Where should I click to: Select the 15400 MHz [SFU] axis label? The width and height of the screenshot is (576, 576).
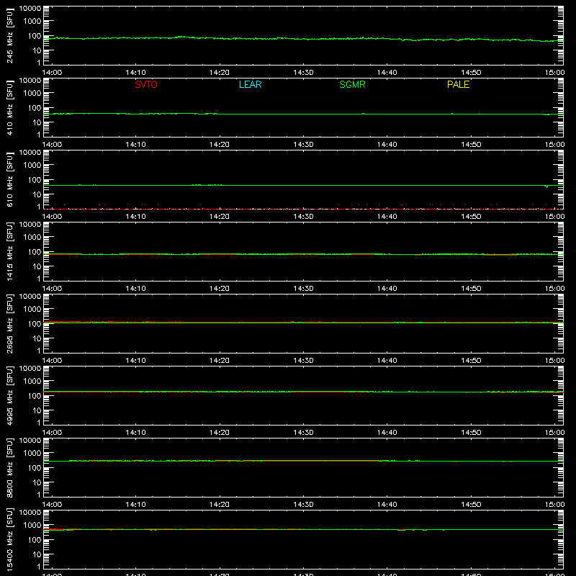coord(10,539)
